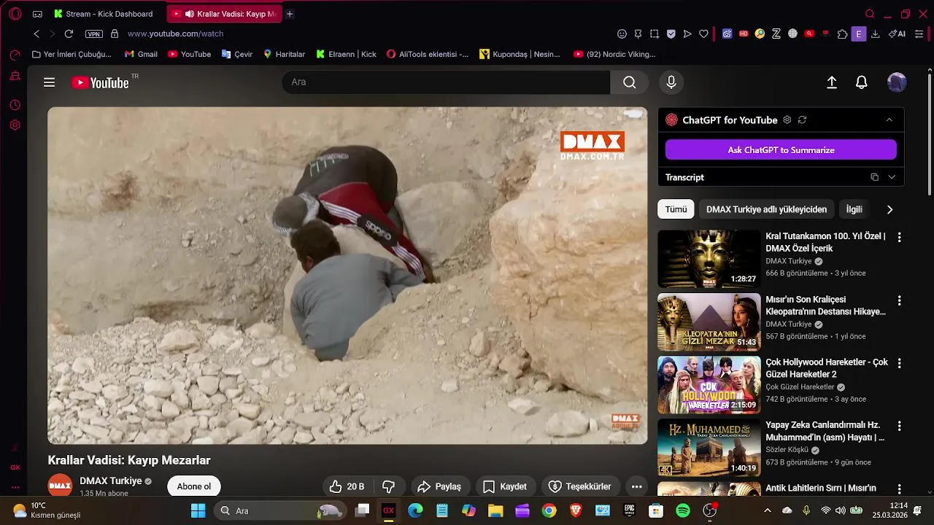Screen dimensions: 934x525
Task: Subscribe with the Abone ol button
Action: click(193, 486)
